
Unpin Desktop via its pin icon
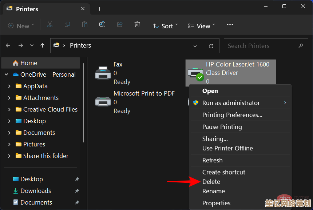point(77,179)
